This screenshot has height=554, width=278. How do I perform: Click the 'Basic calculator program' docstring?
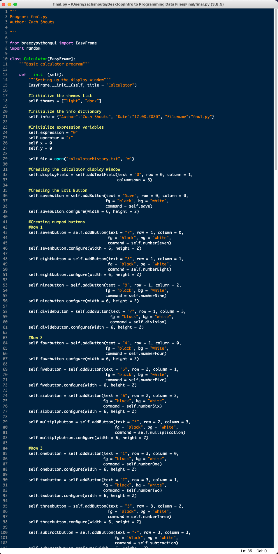(54, 64)
